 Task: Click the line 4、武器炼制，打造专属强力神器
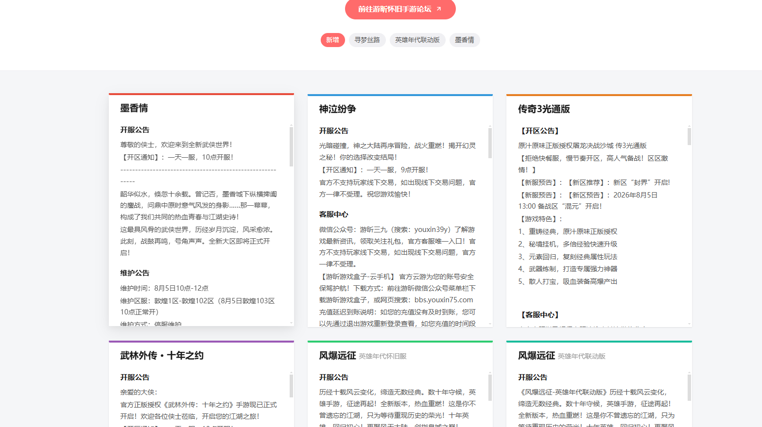tap(568, 269)
